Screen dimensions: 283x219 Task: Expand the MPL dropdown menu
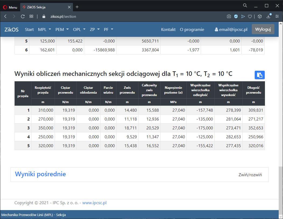(44, 30)
